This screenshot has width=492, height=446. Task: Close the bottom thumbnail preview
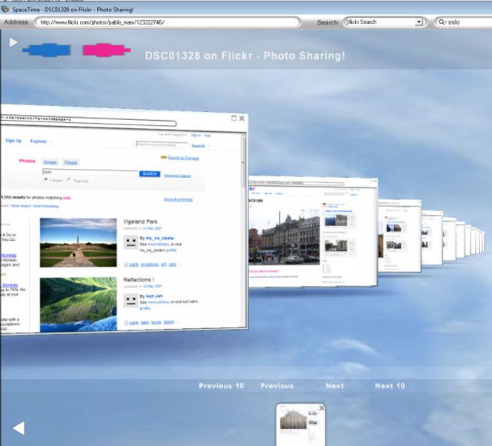(322, 407)
